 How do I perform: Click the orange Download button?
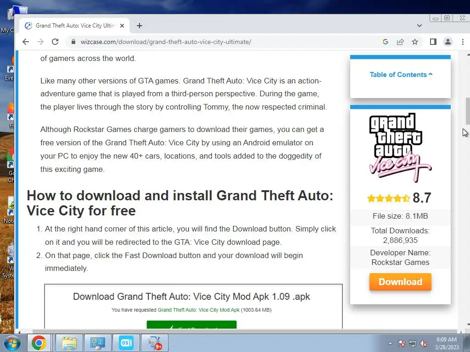pos(400,282)
